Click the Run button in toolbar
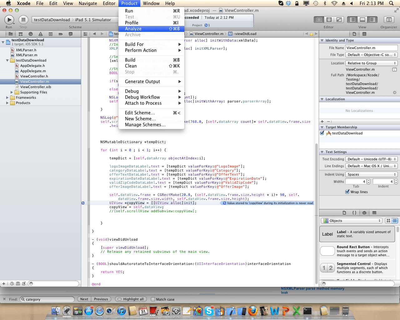The height and width of the screenshot is (320, 400). (9, 20)
